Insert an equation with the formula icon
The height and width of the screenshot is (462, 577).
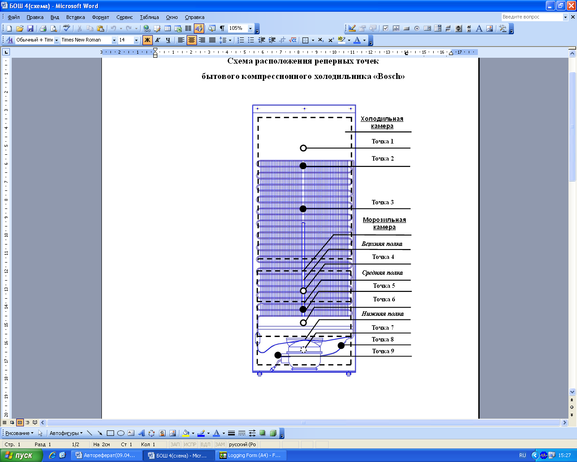(x=293, y=40)
